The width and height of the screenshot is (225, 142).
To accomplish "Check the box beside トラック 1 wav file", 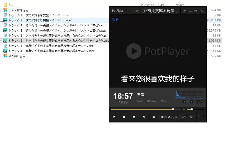I will pos(1,20).
